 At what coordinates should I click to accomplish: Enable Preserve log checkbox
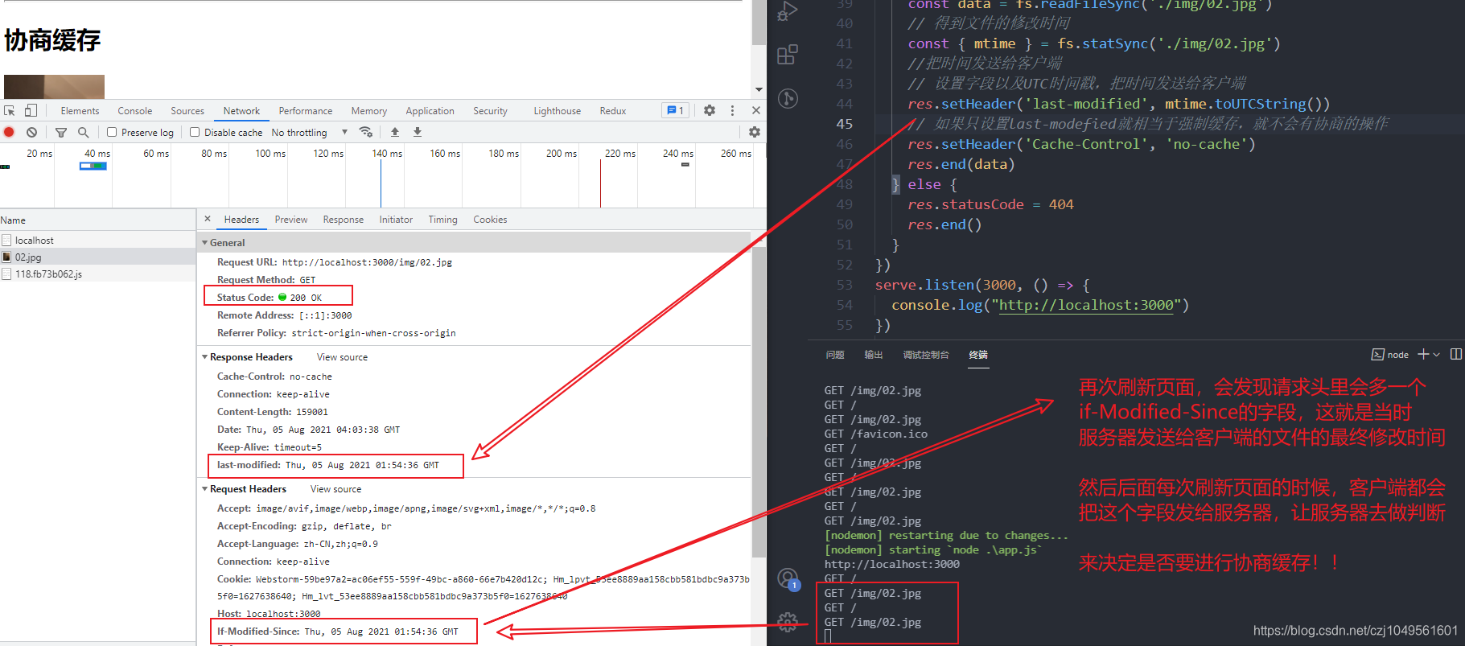112,132
